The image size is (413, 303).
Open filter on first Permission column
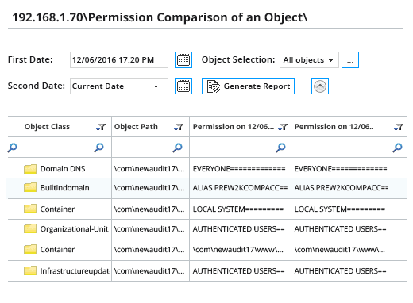[283, 127]
